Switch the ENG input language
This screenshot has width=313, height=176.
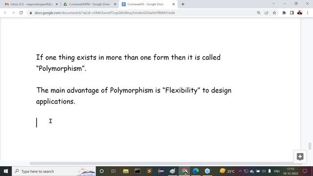click(277, 171)
